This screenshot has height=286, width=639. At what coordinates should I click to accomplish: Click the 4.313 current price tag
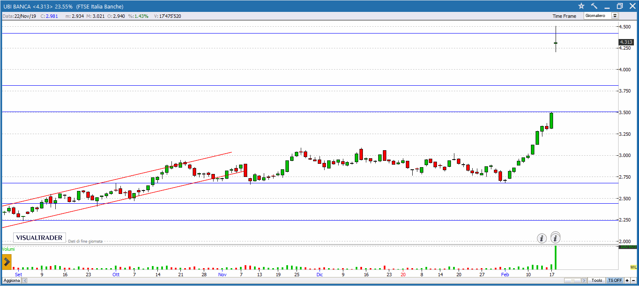click(x=626, y=42)
